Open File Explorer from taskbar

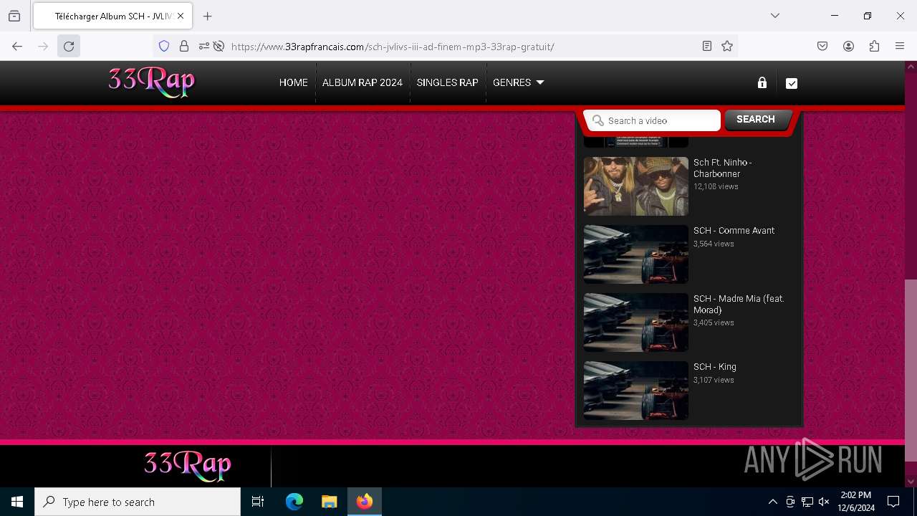[330, 502]
